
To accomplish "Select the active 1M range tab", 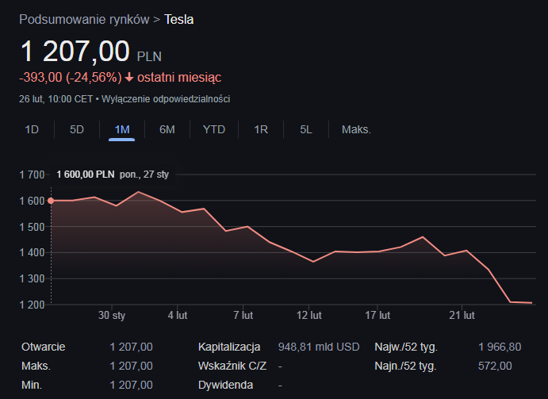I will coord(122,129).
